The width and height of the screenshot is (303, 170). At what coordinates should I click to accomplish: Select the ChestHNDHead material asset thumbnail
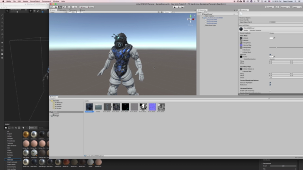pyautogui.click(x=89, y=107)
